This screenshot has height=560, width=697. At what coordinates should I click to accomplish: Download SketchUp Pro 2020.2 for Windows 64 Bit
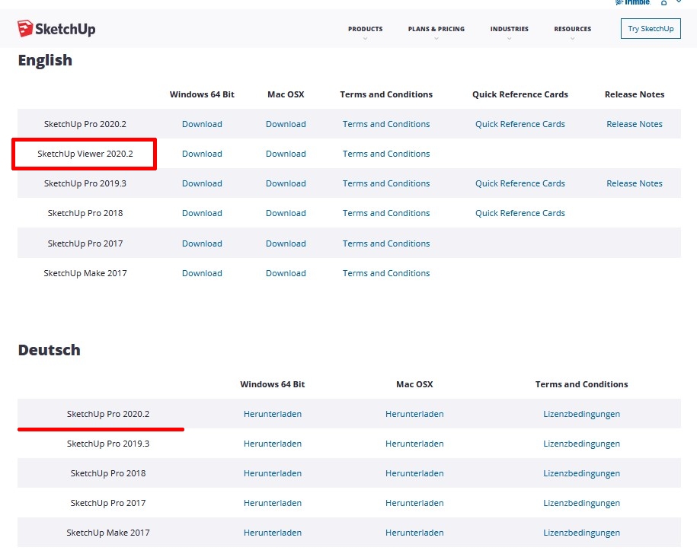pyautogui.click(x=202, y=124)
